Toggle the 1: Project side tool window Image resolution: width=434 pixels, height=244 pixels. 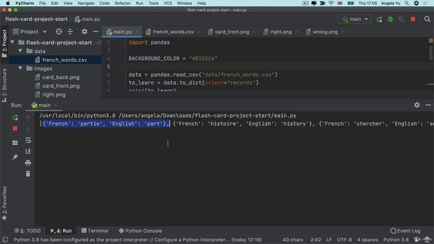(4, 43)
